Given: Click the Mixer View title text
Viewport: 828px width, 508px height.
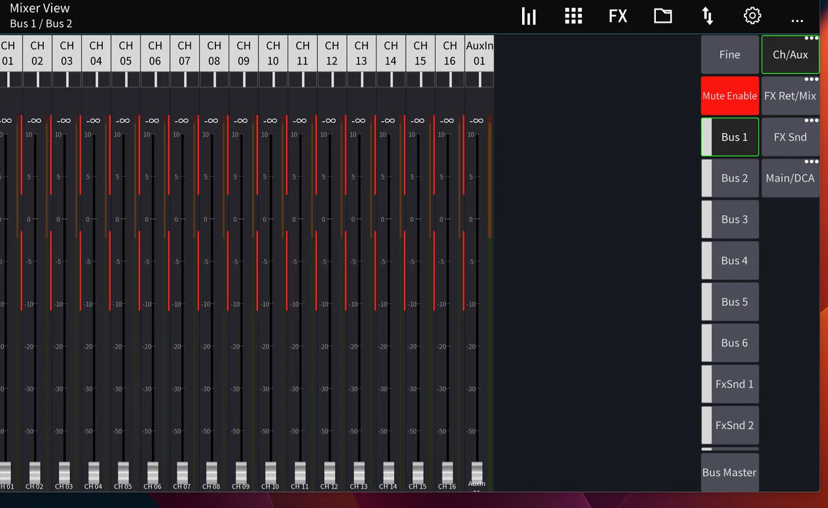Looking at the screenshot, I should [x=39, y=8].
